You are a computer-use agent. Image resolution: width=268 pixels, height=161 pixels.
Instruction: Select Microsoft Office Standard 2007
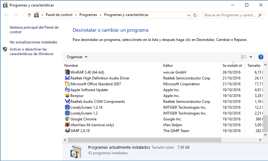click(x=96, y=84)
